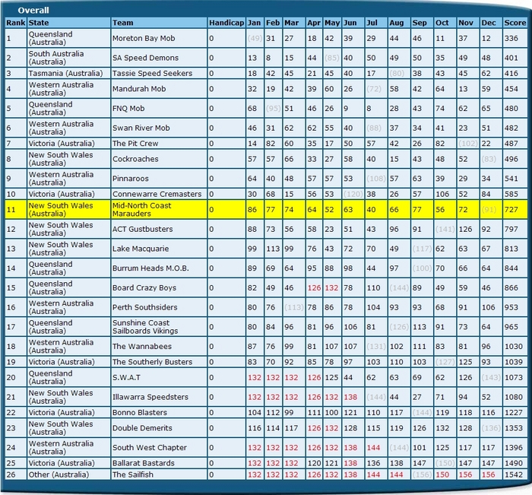
Task: Select the Bonno Blasters team
Action: (140, 413)
